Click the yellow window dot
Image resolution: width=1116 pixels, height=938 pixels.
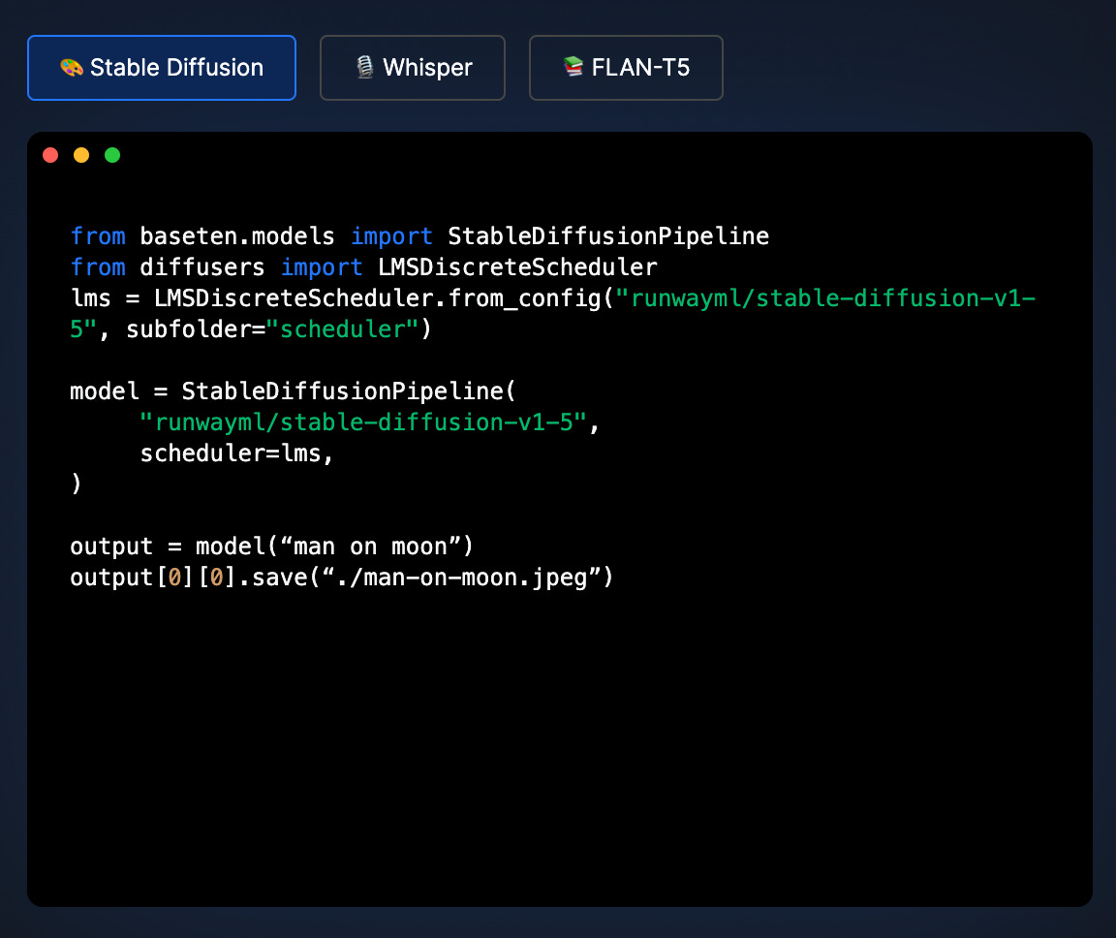coord(81,155)
